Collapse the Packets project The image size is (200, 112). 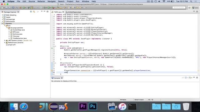[x=2, y=24]
